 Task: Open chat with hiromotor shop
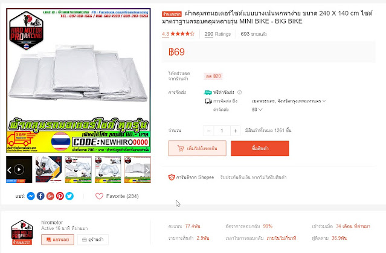point(57,240)
